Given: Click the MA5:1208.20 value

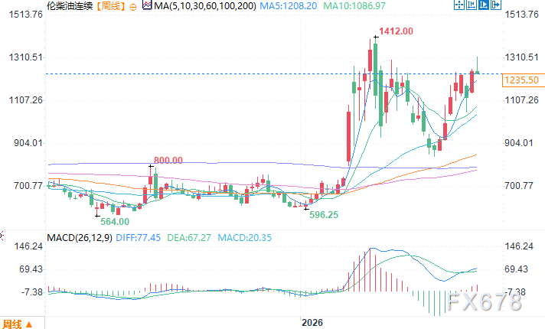Looking at the screenshot, I should (289, 6).
